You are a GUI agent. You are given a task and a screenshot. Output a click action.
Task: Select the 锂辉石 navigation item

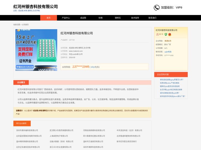118,18
